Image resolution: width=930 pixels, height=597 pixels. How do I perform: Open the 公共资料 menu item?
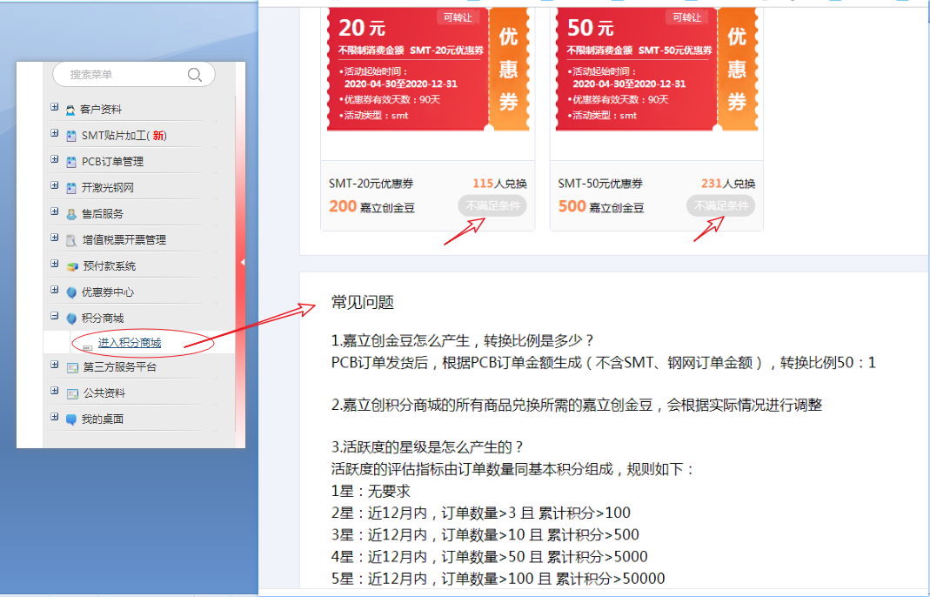tap(103, 393)
